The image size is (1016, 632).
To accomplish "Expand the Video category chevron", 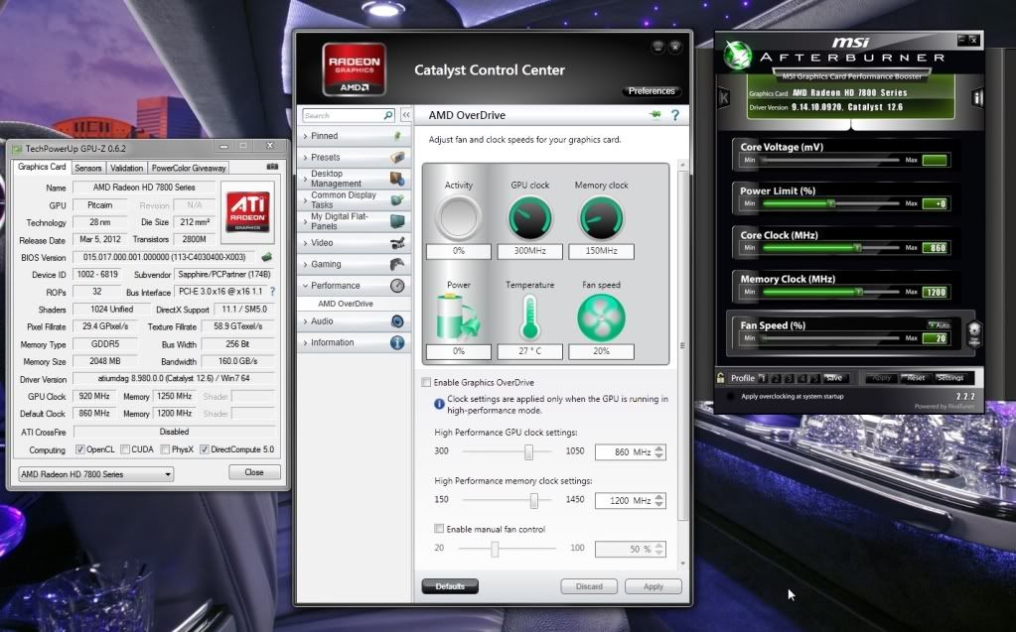I will [x=305, y=243].
